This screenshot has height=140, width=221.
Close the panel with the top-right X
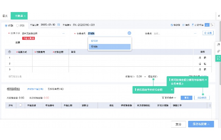[219, 16]
